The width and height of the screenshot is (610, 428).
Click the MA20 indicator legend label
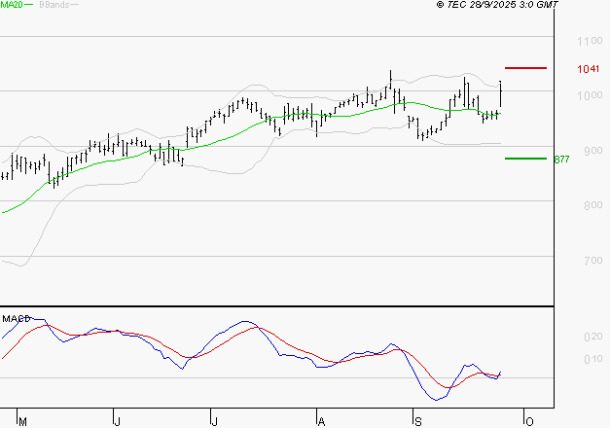point(12,6)
